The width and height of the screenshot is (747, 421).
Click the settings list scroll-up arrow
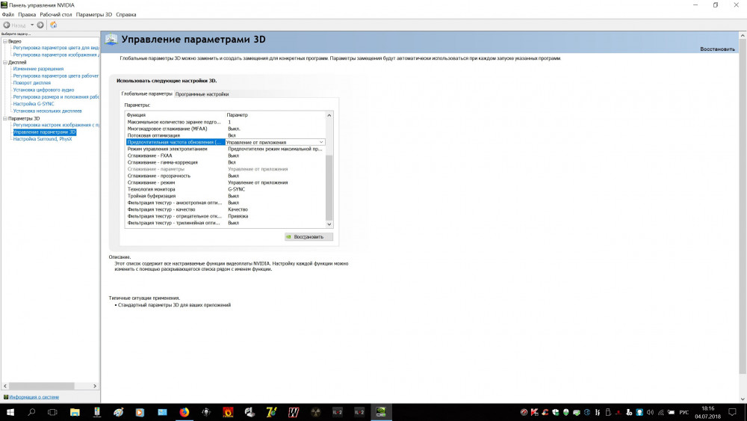tap(329, 115)
